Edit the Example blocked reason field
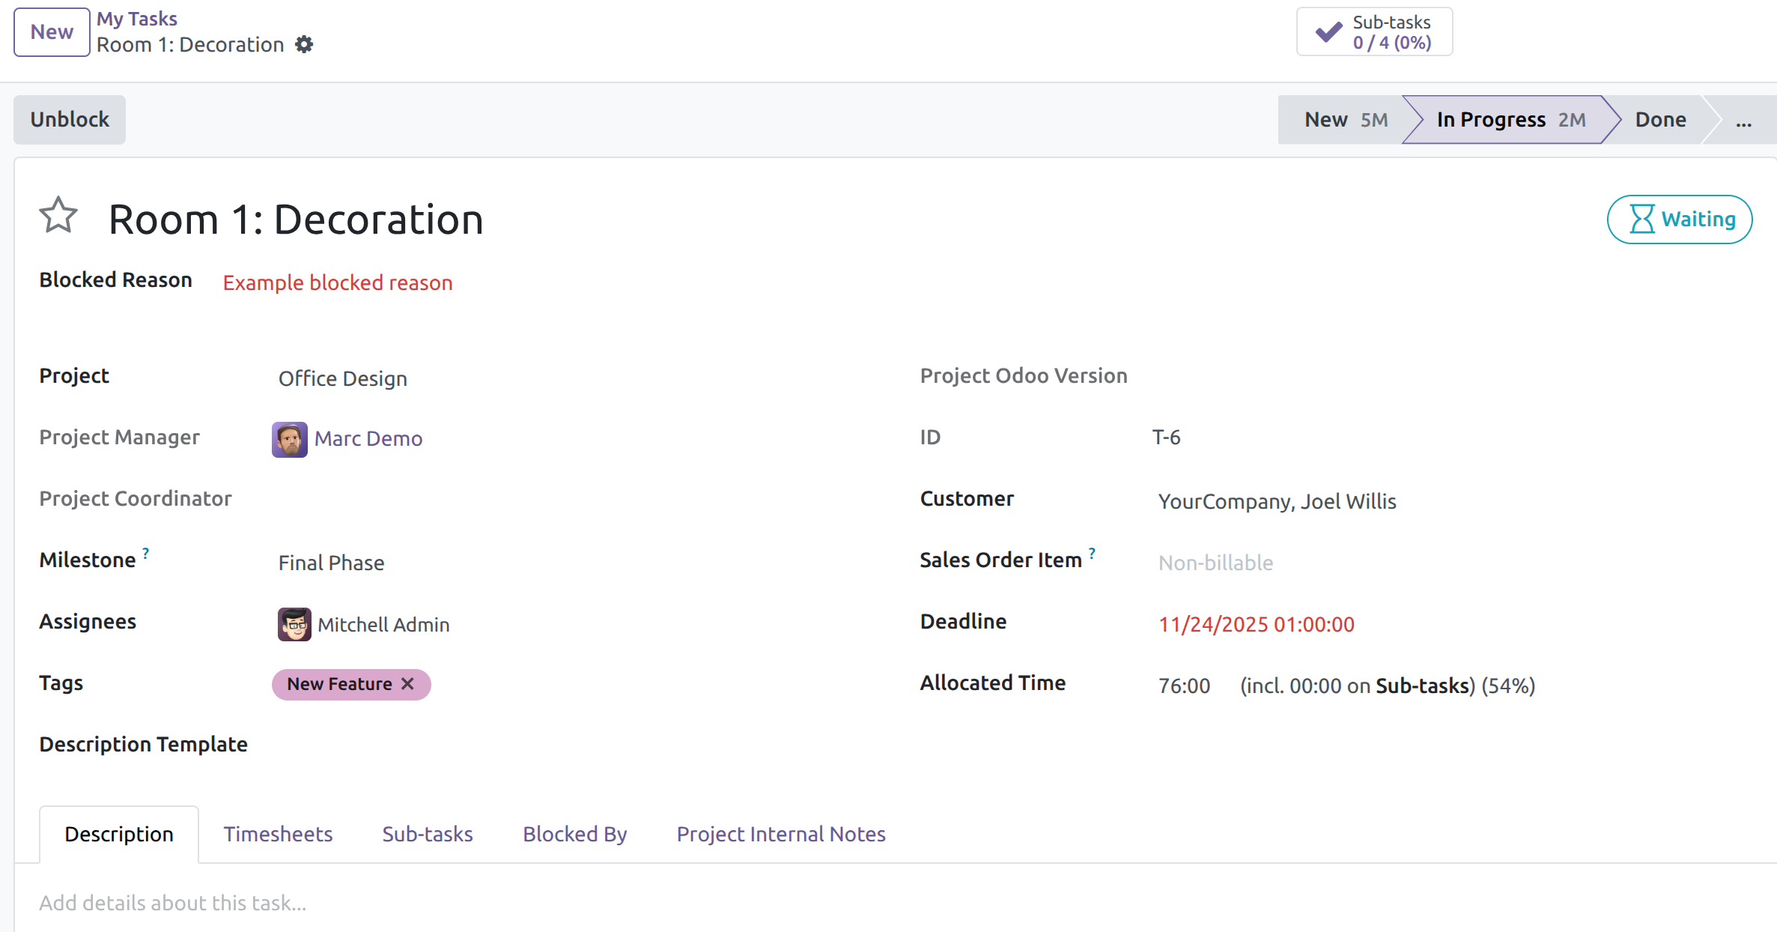 [x=338, y=282]
